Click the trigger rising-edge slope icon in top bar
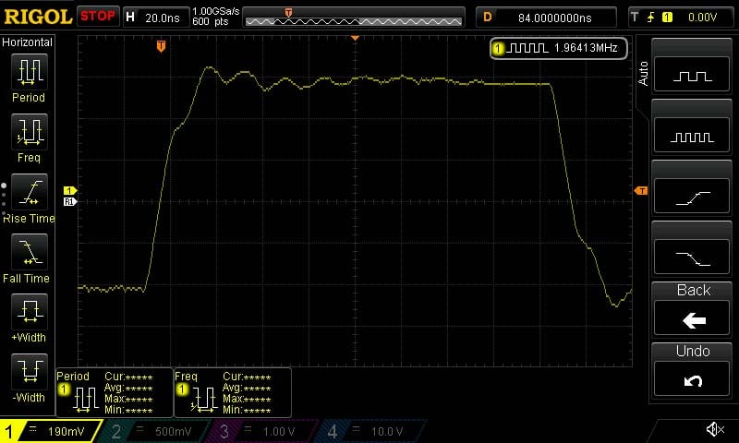The image size is (739, 443). [x=651, y=18]
